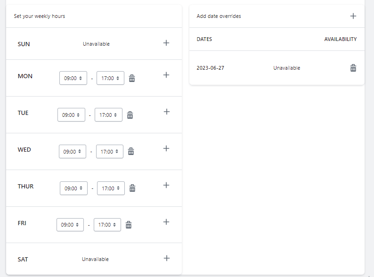Open Tuesday end time dropdown
374x277 pixels.
(x=108, y=115)
